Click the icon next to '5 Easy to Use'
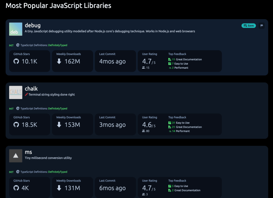 (170, 186)
